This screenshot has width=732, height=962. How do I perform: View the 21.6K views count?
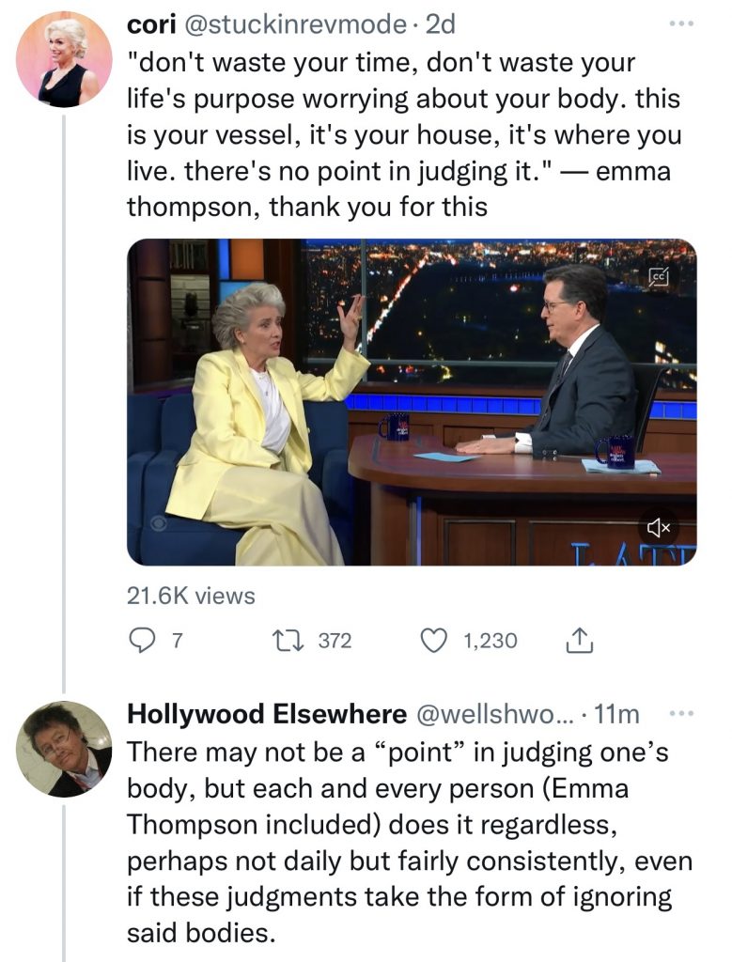[191, 595]
